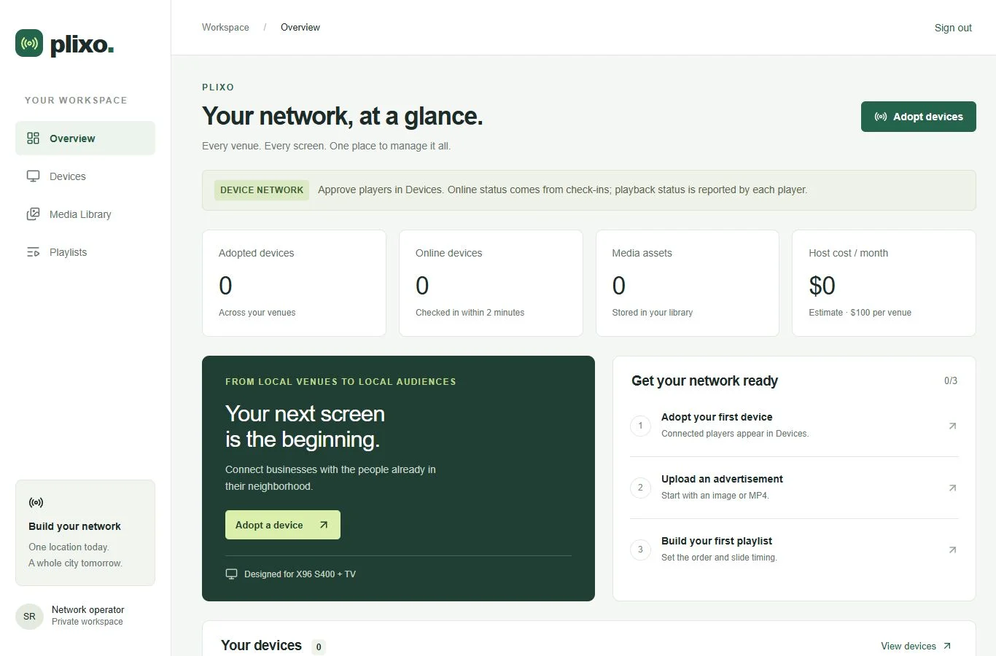Screen dimensions: 996x656
Task: Click the "Checked in within 2 minutes" text
Action: click(470, 313)
